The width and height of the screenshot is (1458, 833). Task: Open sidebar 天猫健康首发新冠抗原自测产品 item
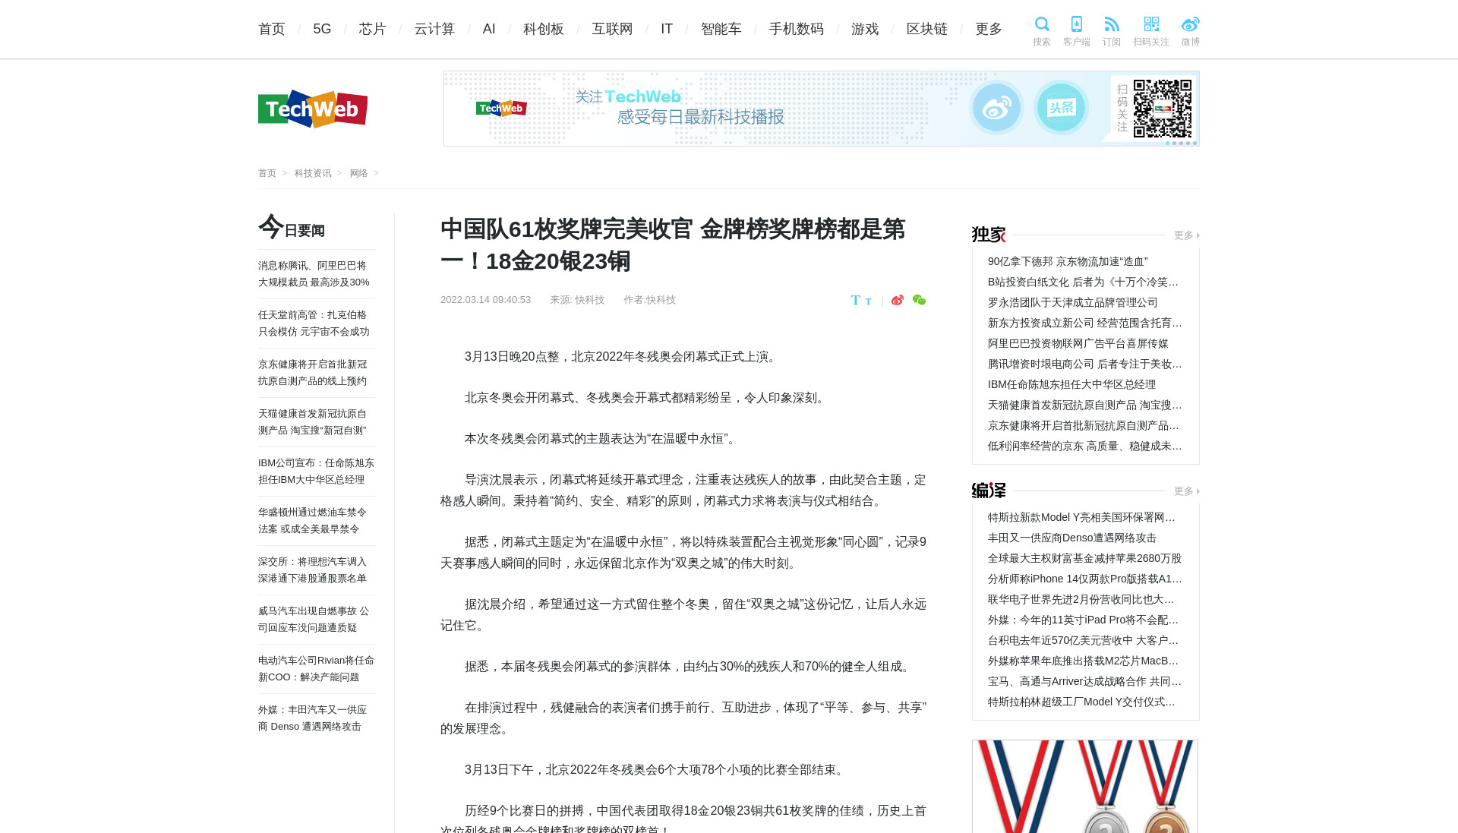(x=313, y=422)
